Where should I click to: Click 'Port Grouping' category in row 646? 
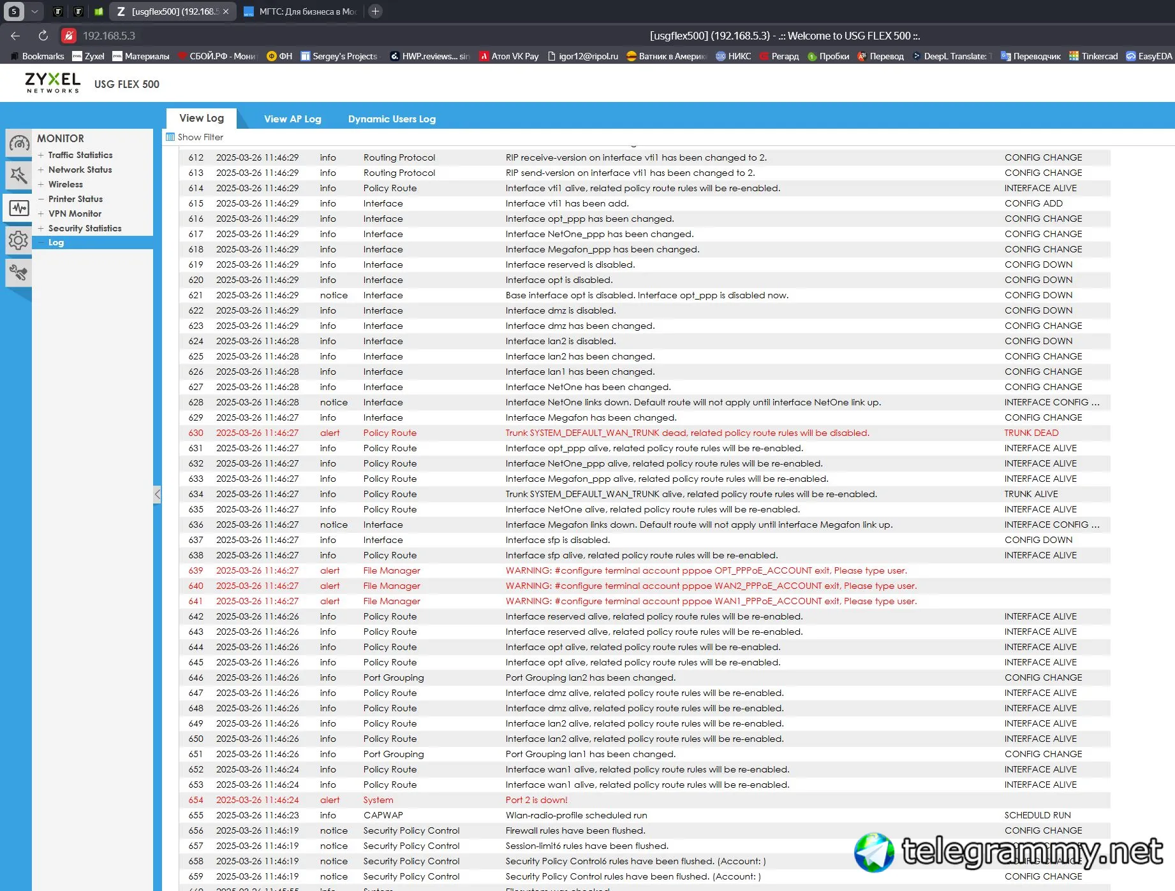pyautogui.click(x=393, y=677)
